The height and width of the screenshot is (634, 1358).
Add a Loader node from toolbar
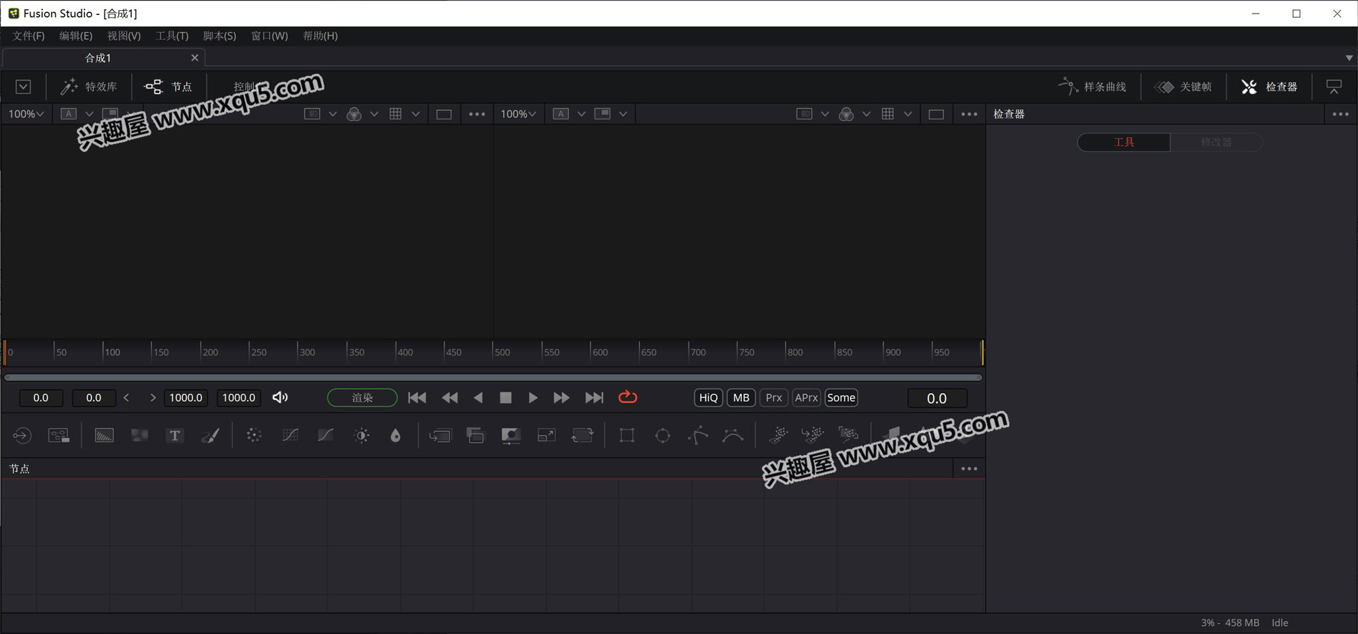coord(22,436)
